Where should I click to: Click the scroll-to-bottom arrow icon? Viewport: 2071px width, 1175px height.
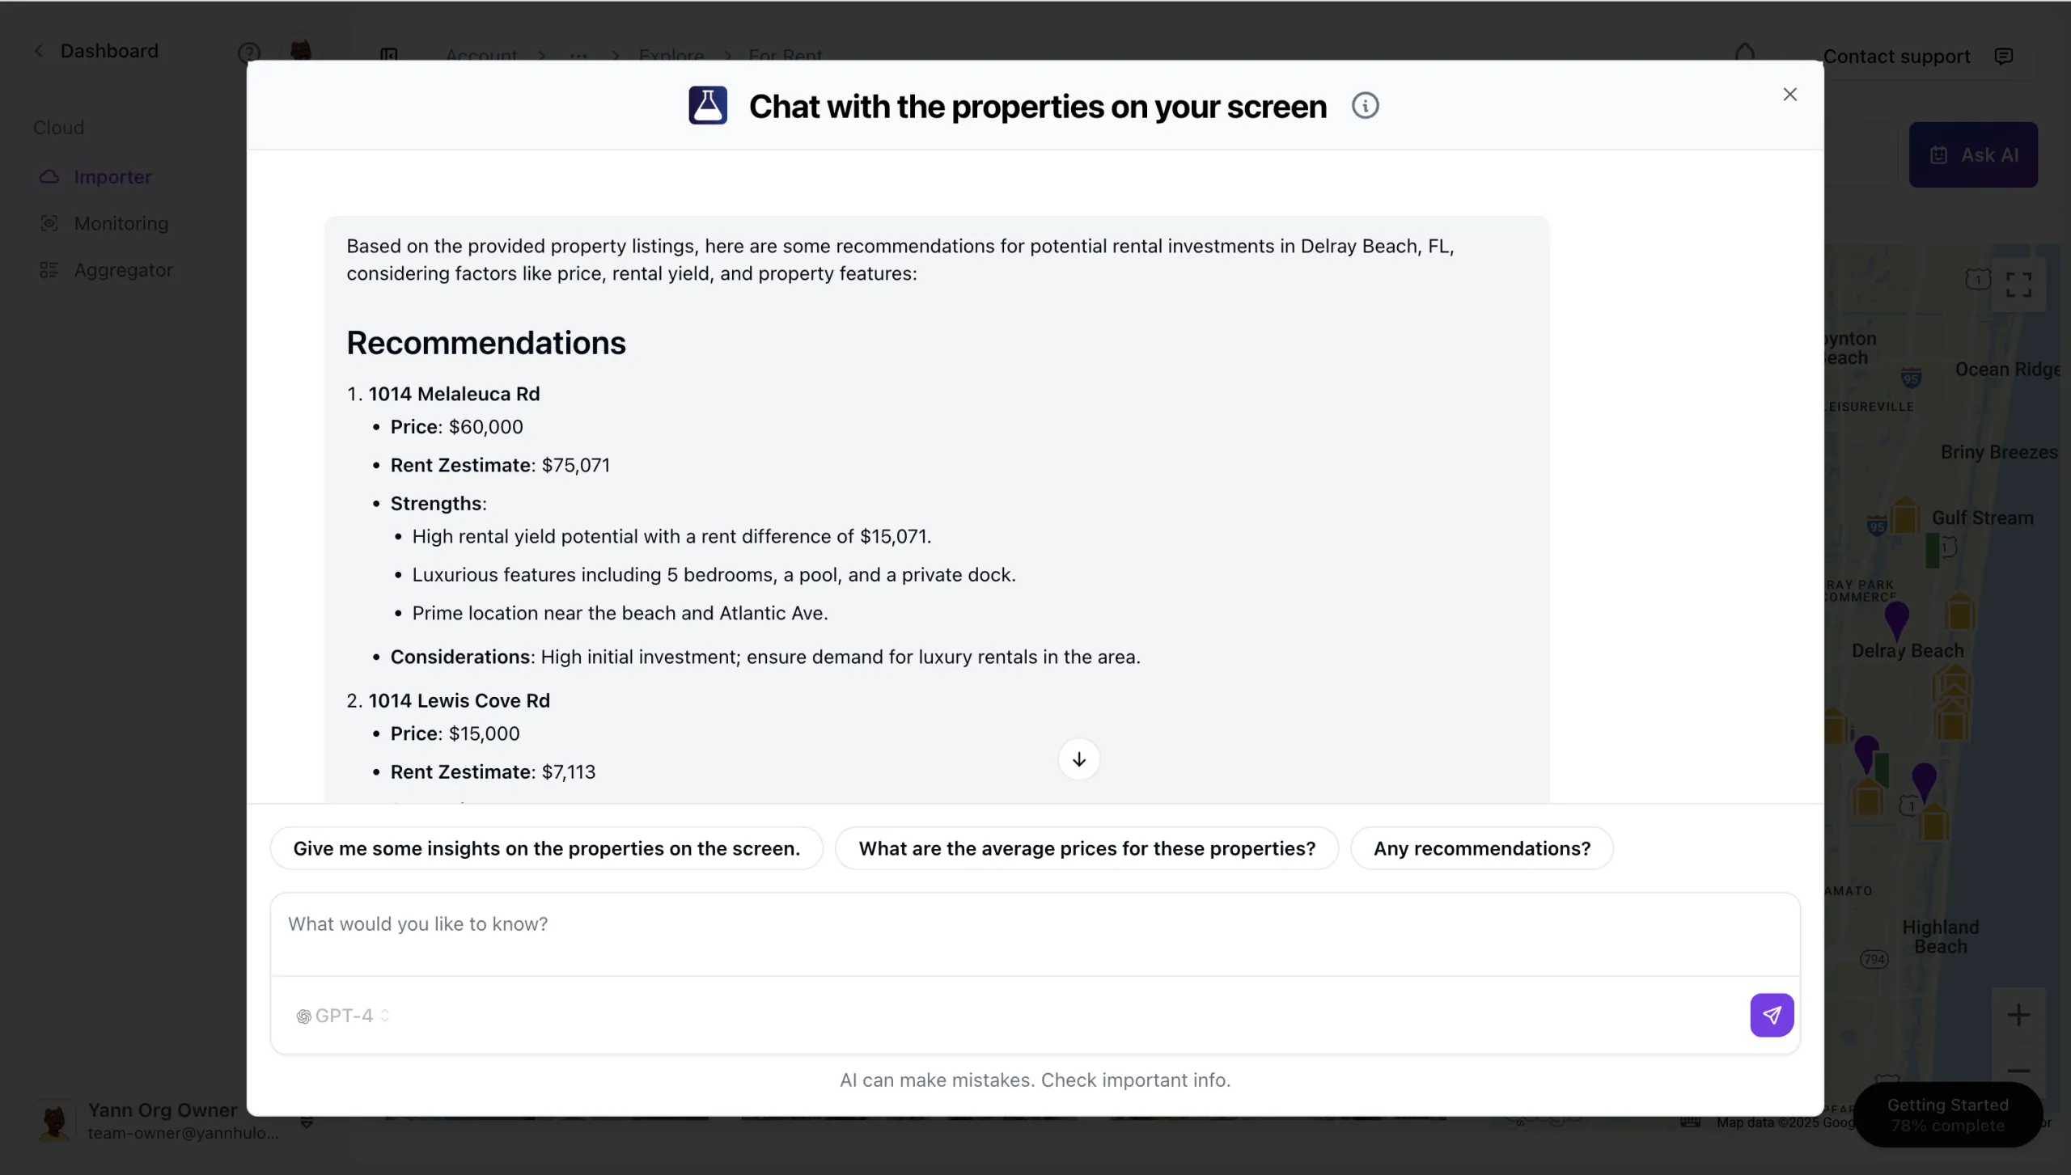(x=1078, y=759)
